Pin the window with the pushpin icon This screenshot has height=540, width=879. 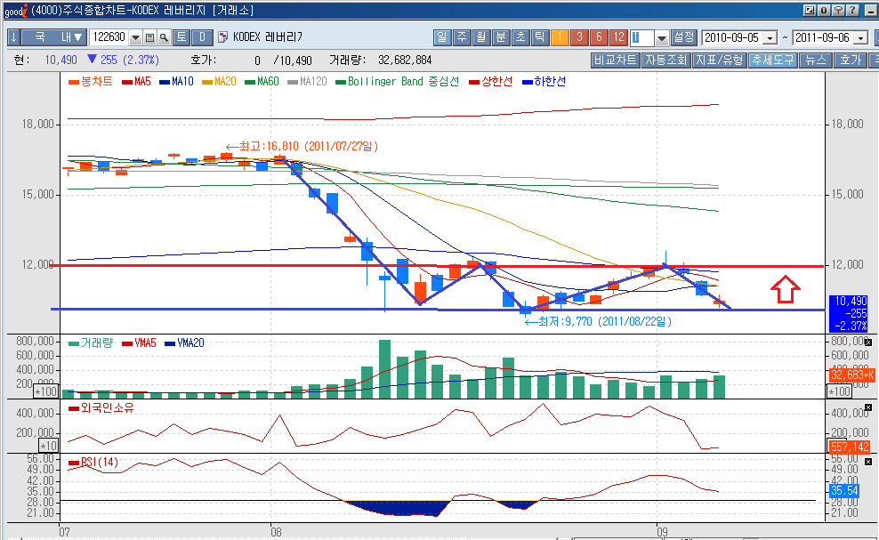point(838,10)
